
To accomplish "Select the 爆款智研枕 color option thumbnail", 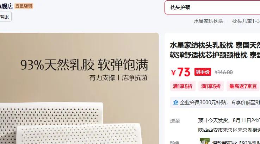I will pos(205,141).
